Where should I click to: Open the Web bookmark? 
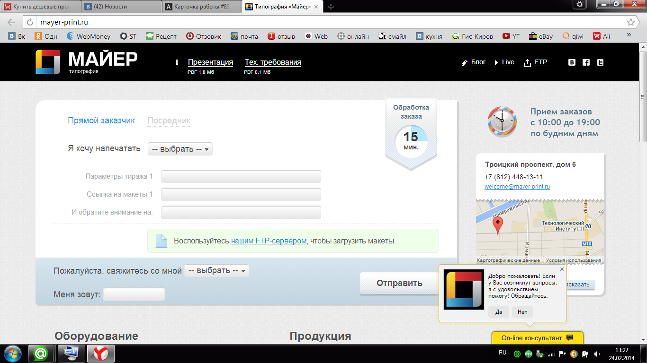click(316, 36)
